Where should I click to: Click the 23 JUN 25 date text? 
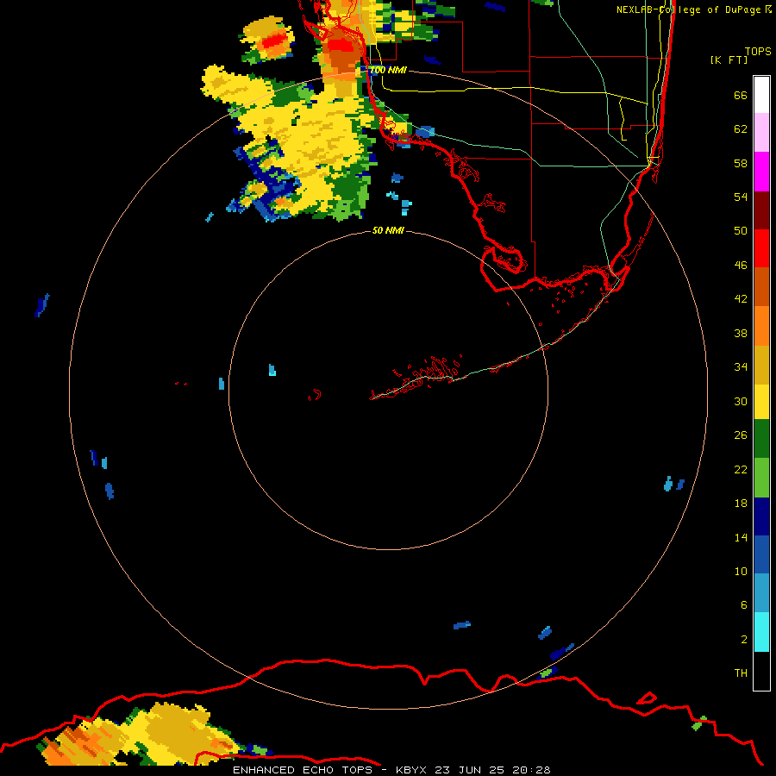tap(470, 770)
